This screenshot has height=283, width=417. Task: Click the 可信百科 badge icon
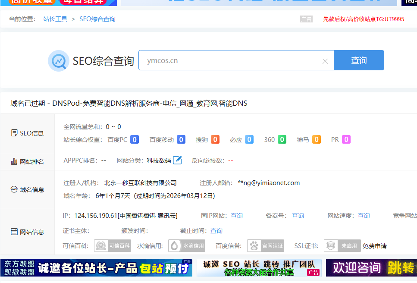[113, 246]
